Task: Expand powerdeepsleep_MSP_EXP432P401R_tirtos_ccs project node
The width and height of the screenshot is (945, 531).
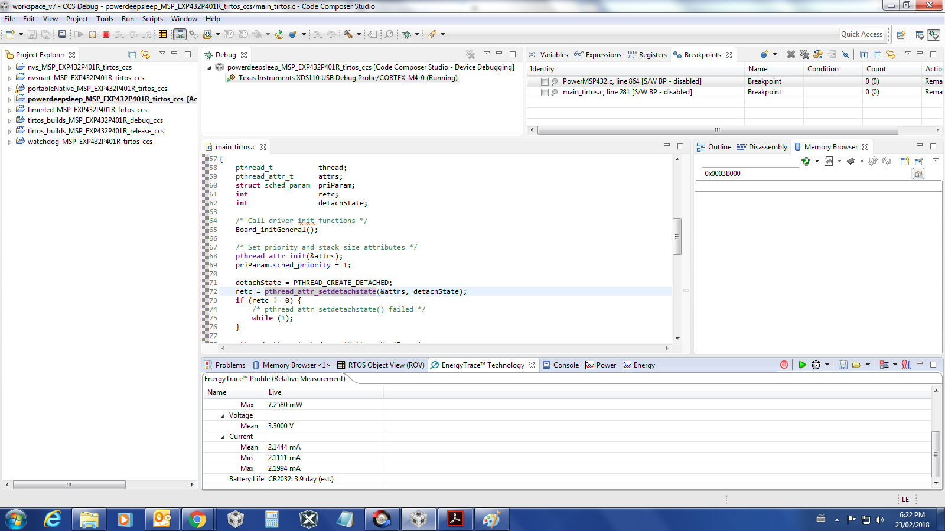Action: point(9,99)
